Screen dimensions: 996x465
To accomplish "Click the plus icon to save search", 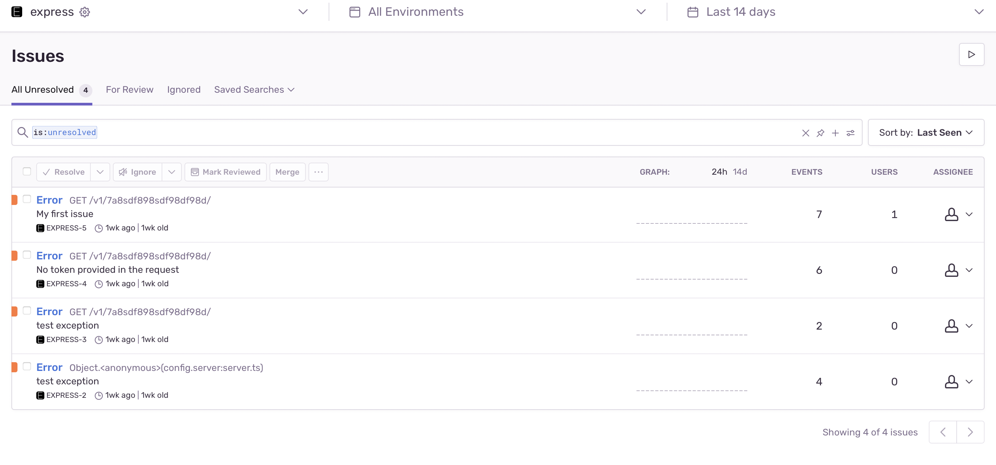I will [x=835, y=133].
